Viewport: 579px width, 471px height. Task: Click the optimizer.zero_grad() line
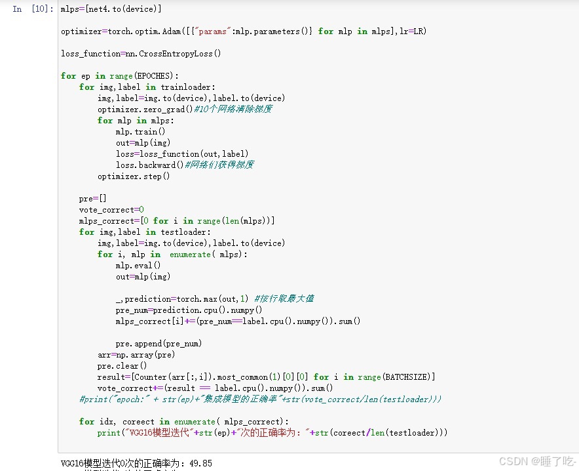pos(185,110)
